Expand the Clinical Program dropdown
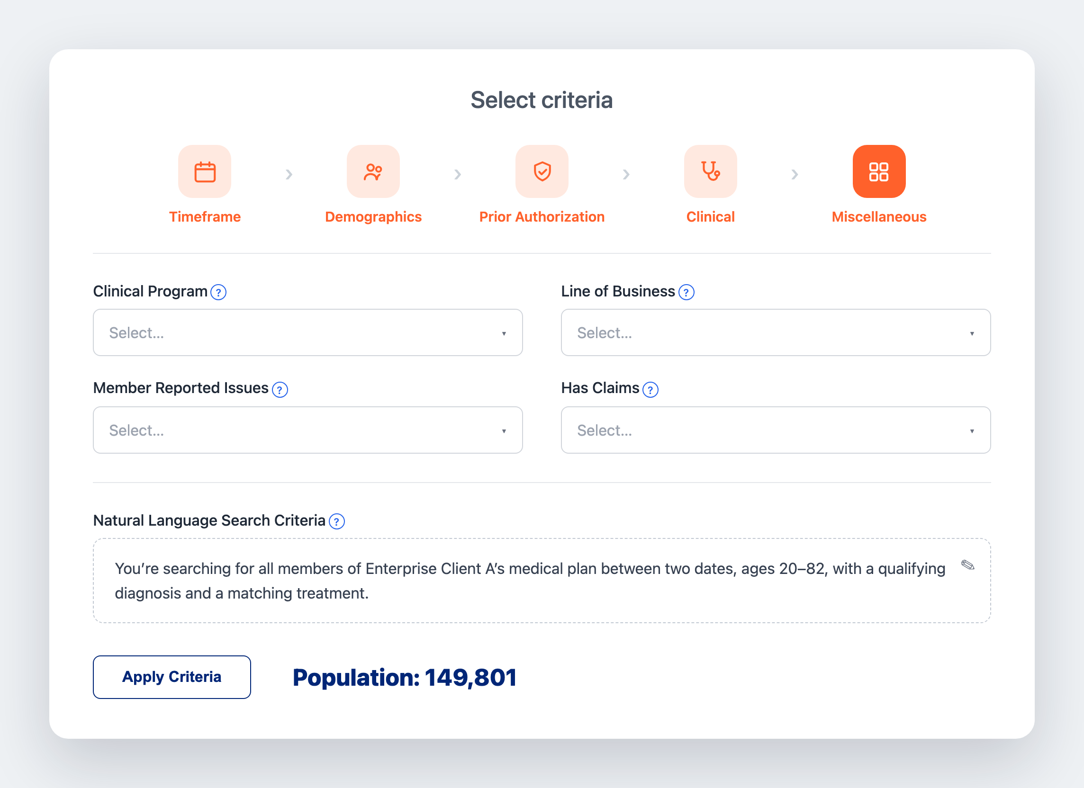This screenshot has width=1084, height=788. click(x=308, y=332)
